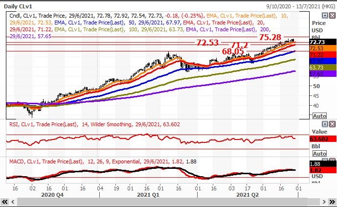Select the 68.05 red price annotation
Screen dimensions: 337x207
click(x=233, y=51)
